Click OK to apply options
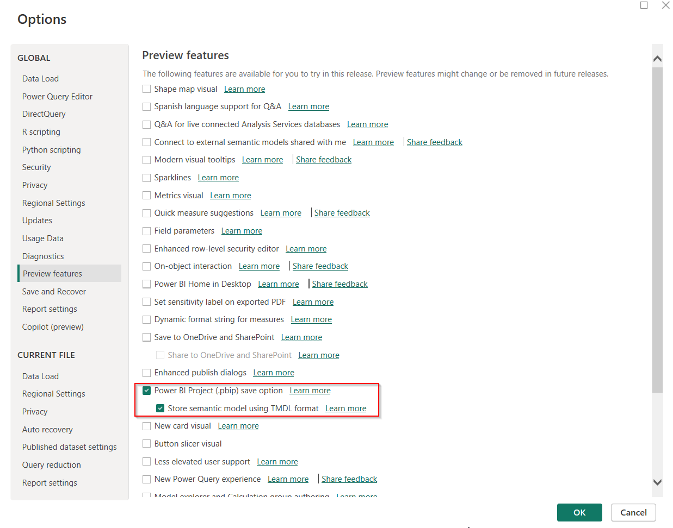 point(579,512)
